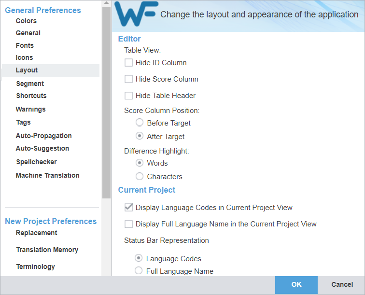Switch to Shortcuts preferences
Screen dimensions: 365x295
pos(31,96)
